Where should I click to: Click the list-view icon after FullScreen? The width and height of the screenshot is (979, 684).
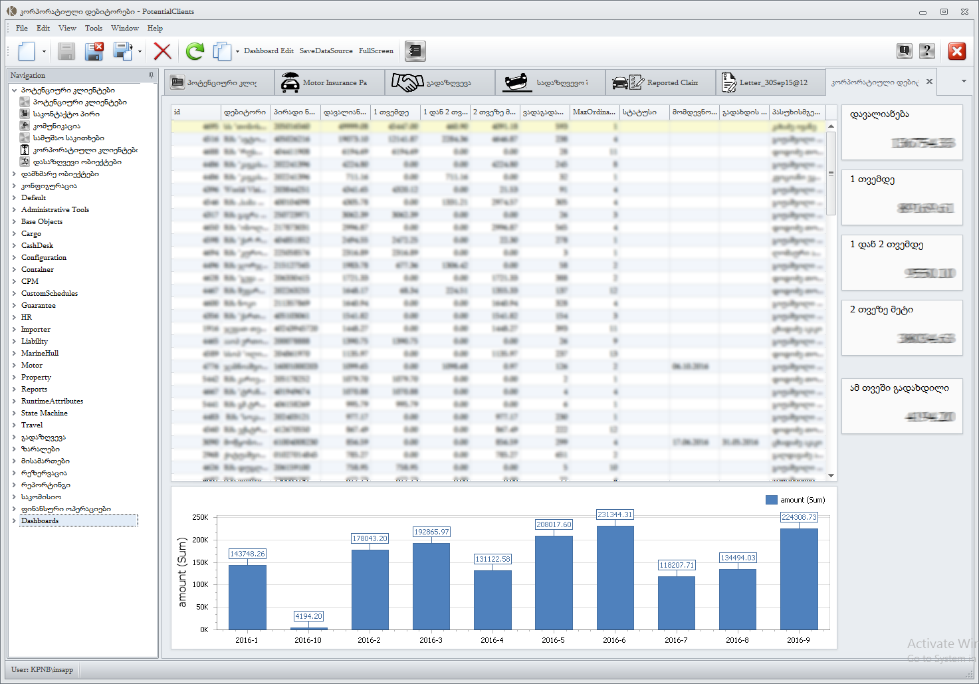pos(415,51)
